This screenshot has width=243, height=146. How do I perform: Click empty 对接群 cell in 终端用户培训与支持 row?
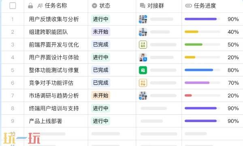coord(159,108)
